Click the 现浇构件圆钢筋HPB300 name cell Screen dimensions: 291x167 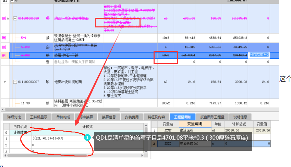[x=78, y=47]
